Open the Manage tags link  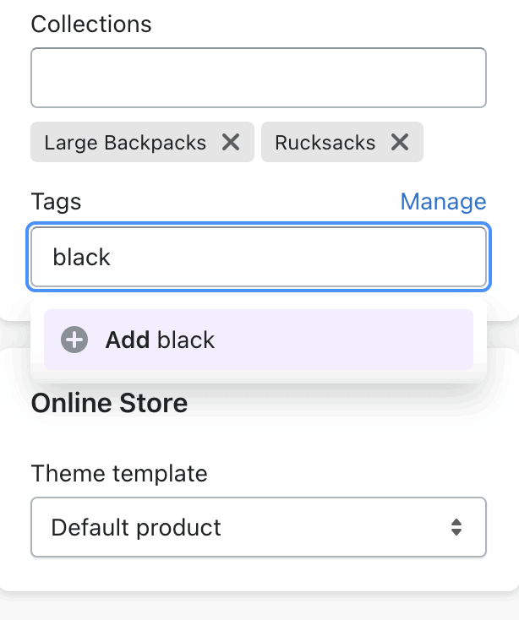[443, 202]
